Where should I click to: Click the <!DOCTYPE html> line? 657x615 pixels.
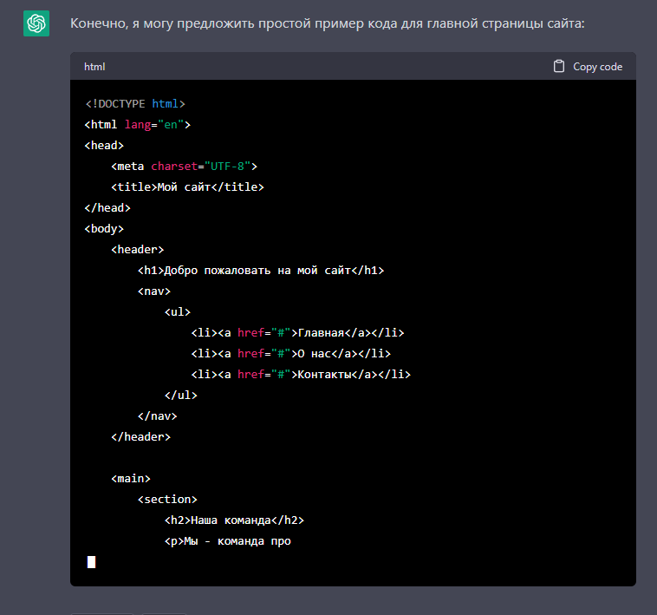135,103
